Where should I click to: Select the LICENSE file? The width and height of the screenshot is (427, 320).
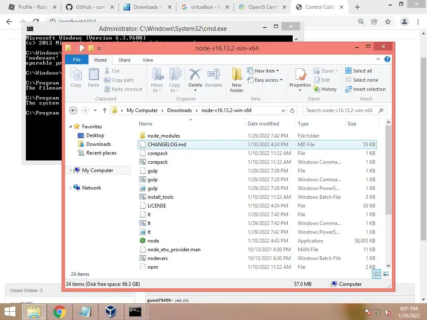click(x=257, y=205)
